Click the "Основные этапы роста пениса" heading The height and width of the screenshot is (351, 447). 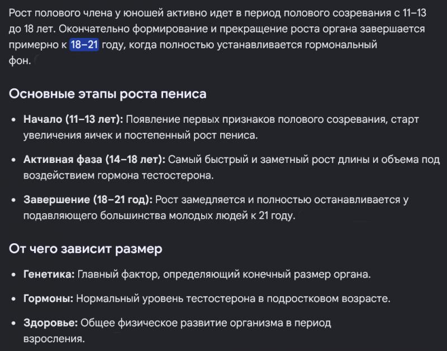tap(107, 94)
